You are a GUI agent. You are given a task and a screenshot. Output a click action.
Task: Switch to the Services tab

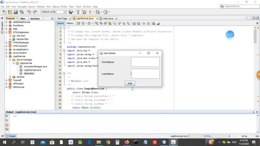click(35, 19)
